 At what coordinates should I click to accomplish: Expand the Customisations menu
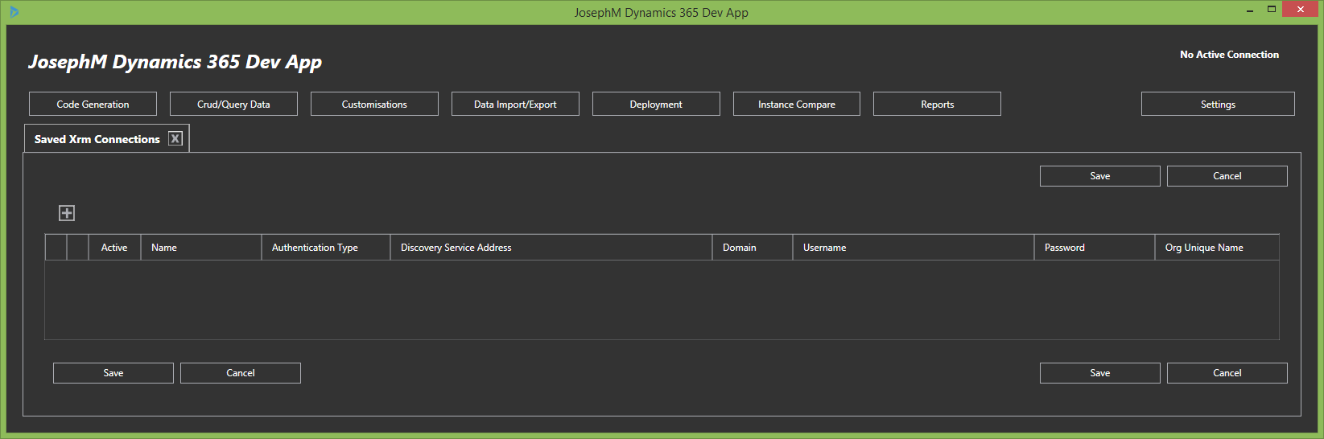374,104
